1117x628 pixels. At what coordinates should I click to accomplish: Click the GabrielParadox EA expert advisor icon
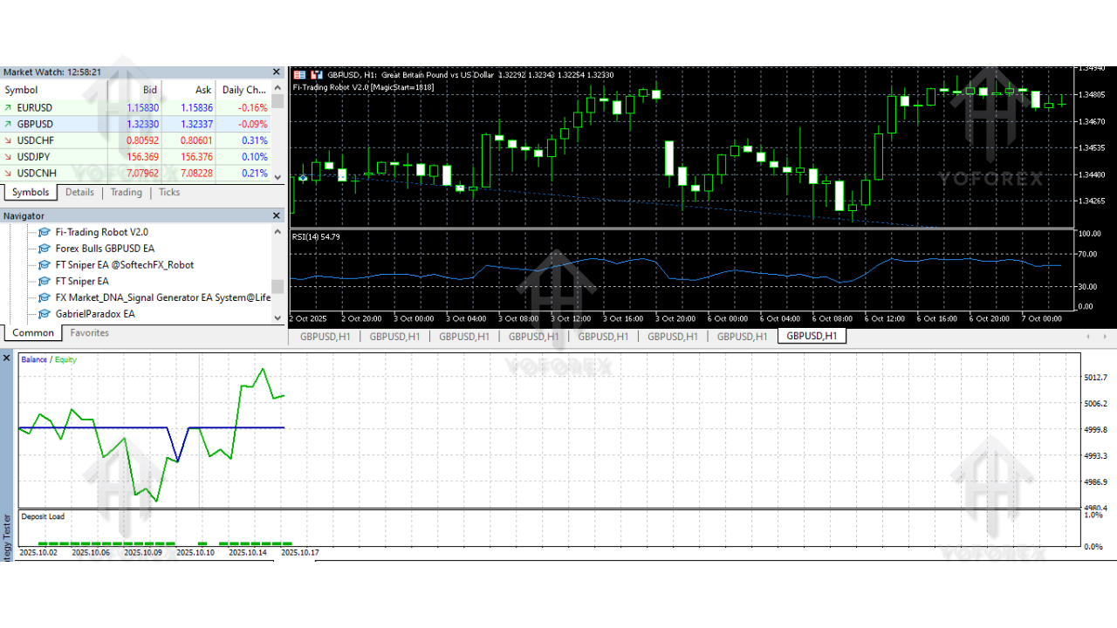point(44,314)
